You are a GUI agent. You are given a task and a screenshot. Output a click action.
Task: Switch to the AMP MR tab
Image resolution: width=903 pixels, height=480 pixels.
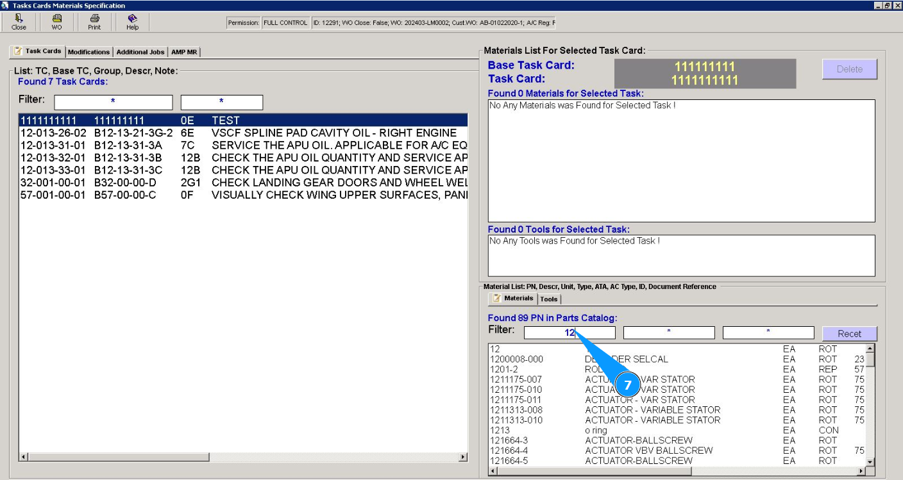(x=184, y=52)
